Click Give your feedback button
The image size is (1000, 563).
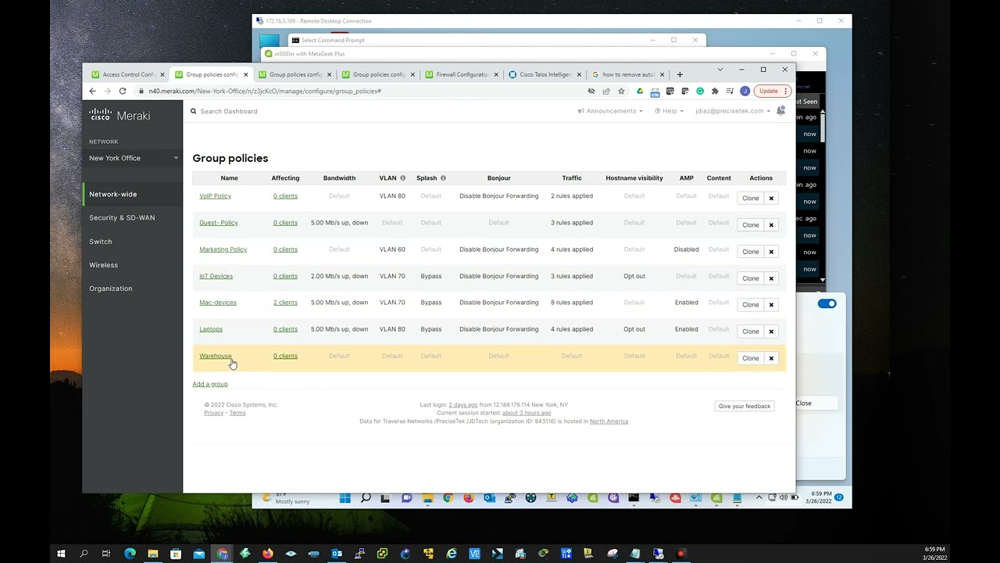click(744, 406)
